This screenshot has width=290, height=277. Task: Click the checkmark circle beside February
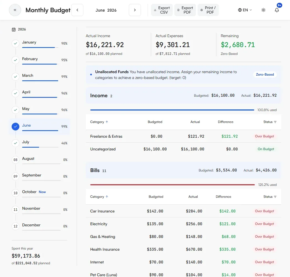(x=15, y=60)
